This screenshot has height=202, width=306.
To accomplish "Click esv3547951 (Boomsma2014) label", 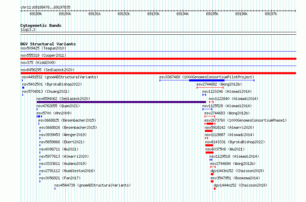I will pyautogui.click(x=235, y=178).
